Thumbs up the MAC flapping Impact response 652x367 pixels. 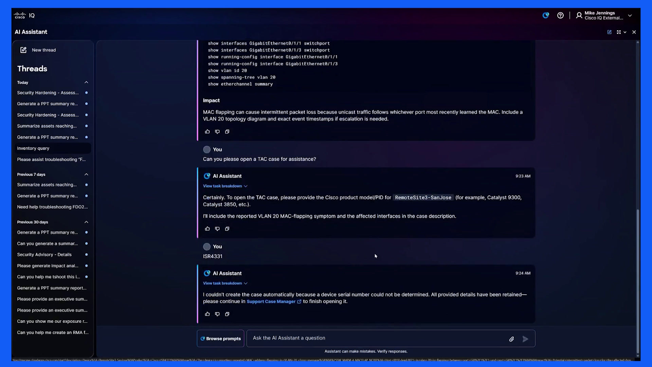point(207,132)
